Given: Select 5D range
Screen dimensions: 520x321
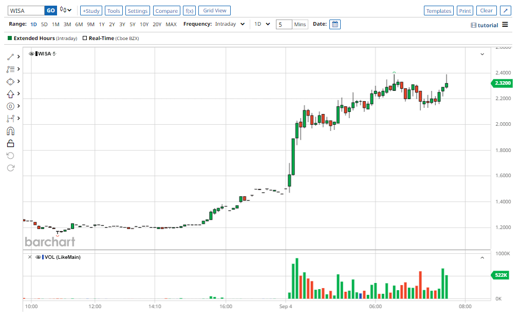Looking at the screenshot, I should click(x=44, y=25).
